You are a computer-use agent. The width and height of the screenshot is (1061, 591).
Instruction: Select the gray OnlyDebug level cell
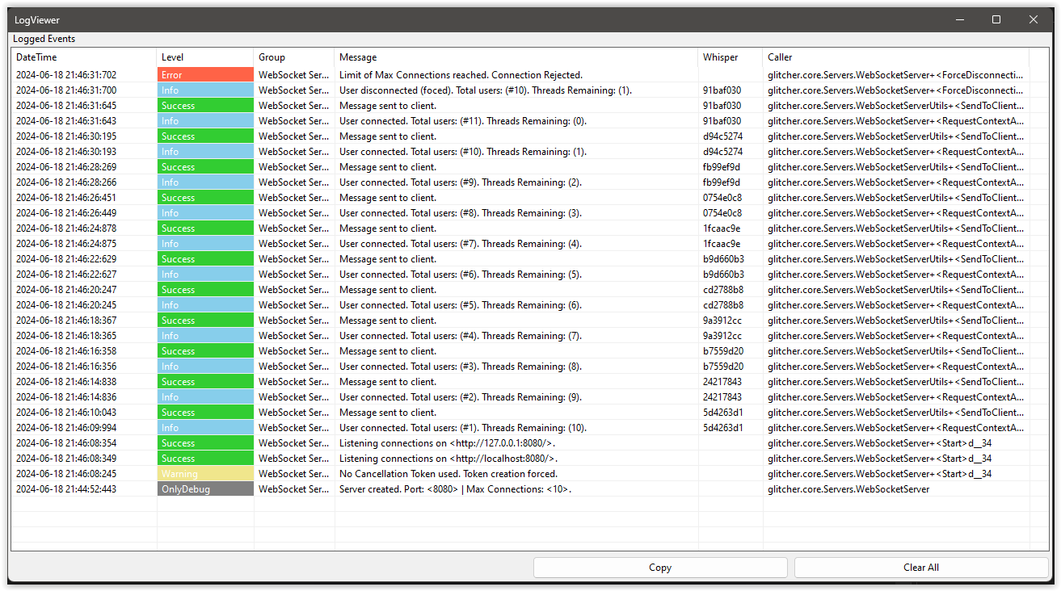205,489
